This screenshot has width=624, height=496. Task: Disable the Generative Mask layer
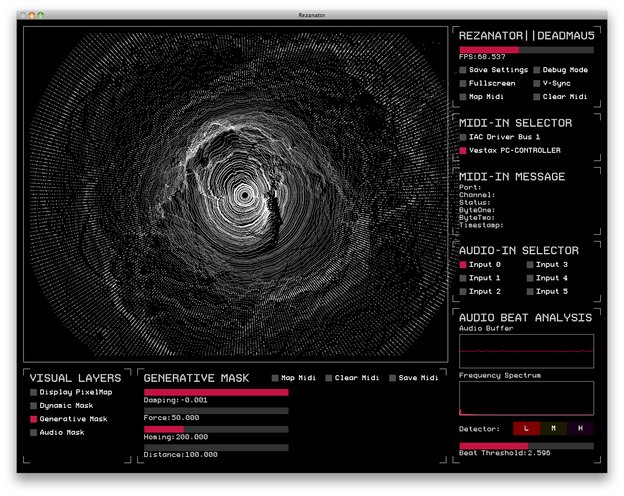click(x=33, y=419)
